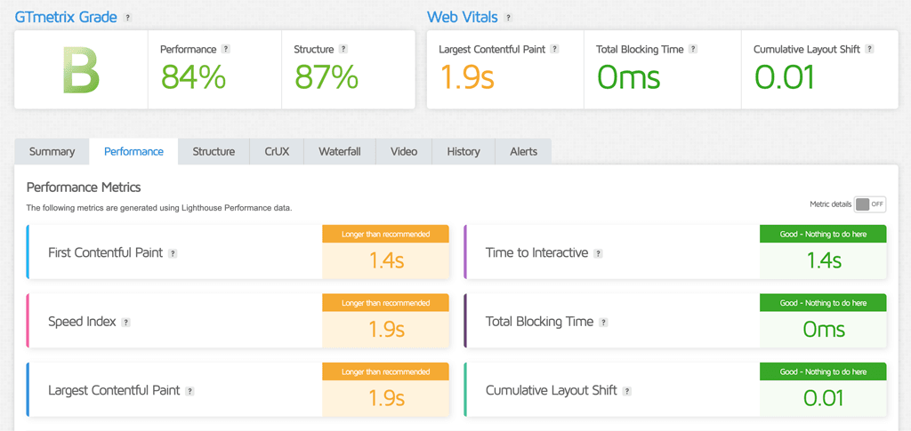Open help for Speed Index metric

tap(126, 322)
